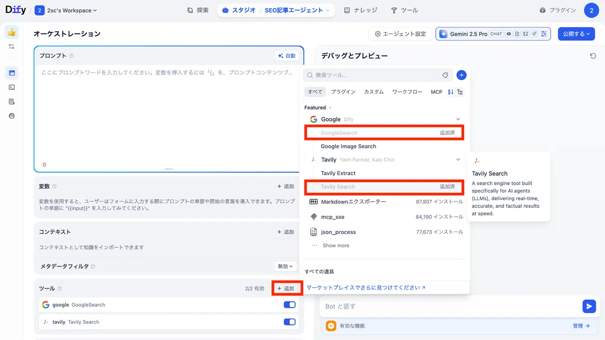This screenshot has height=340, width=605.
Task: Click the vision eye icon in Gemini model bar
Action: (x=509, y=34)
